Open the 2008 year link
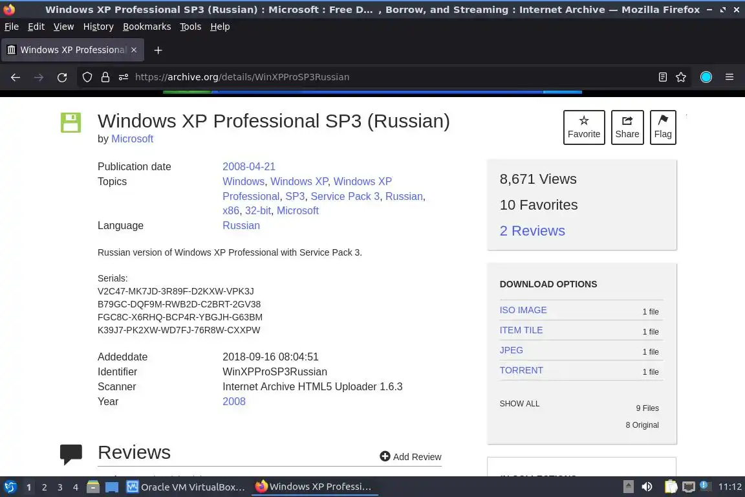 pos(234,401)
